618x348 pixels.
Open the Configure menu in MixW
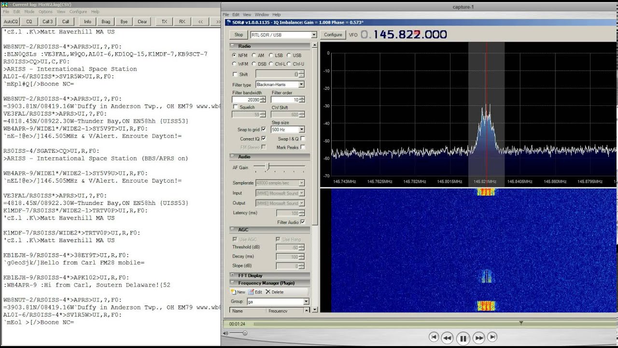pos(78,12)
